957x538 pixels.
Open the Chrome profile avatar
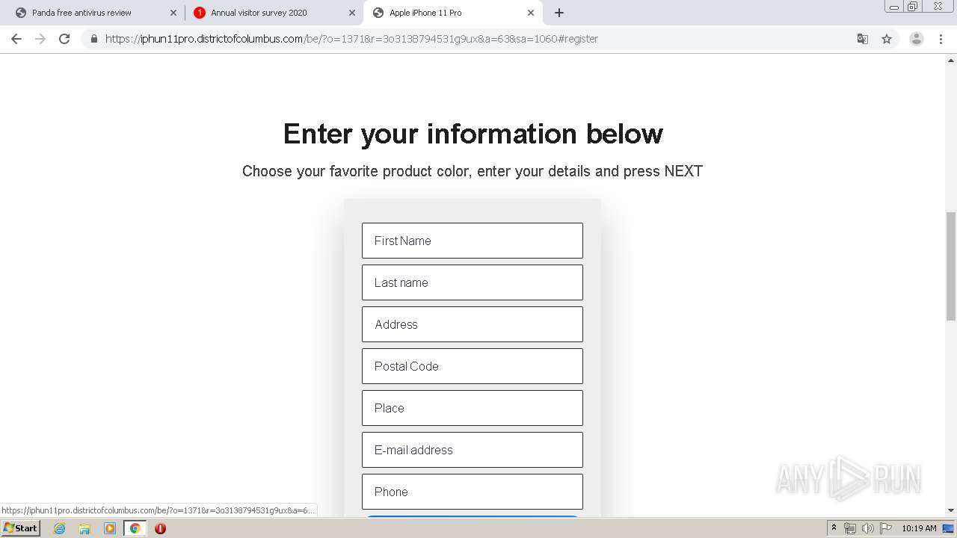tap(917, 39)
